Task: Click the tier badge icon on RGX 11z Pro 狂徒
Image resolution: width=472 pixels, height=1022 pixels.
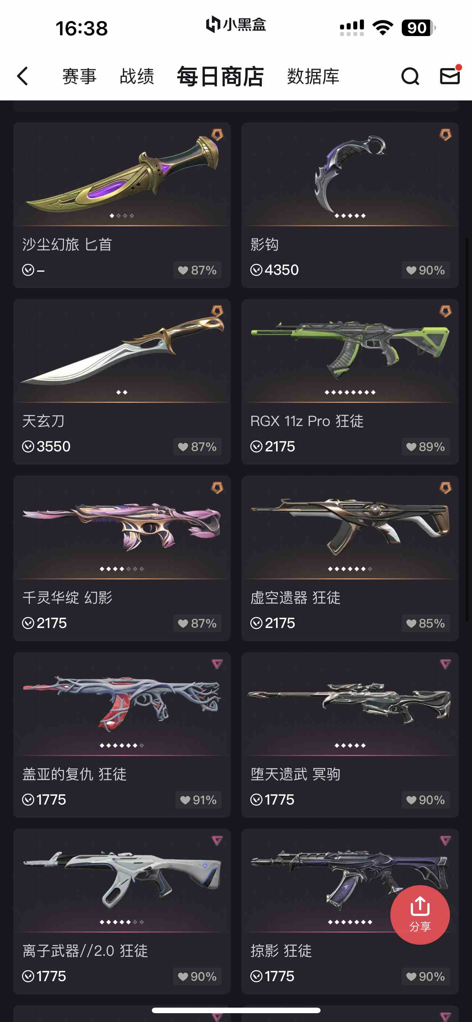Action: pos(445,312)
